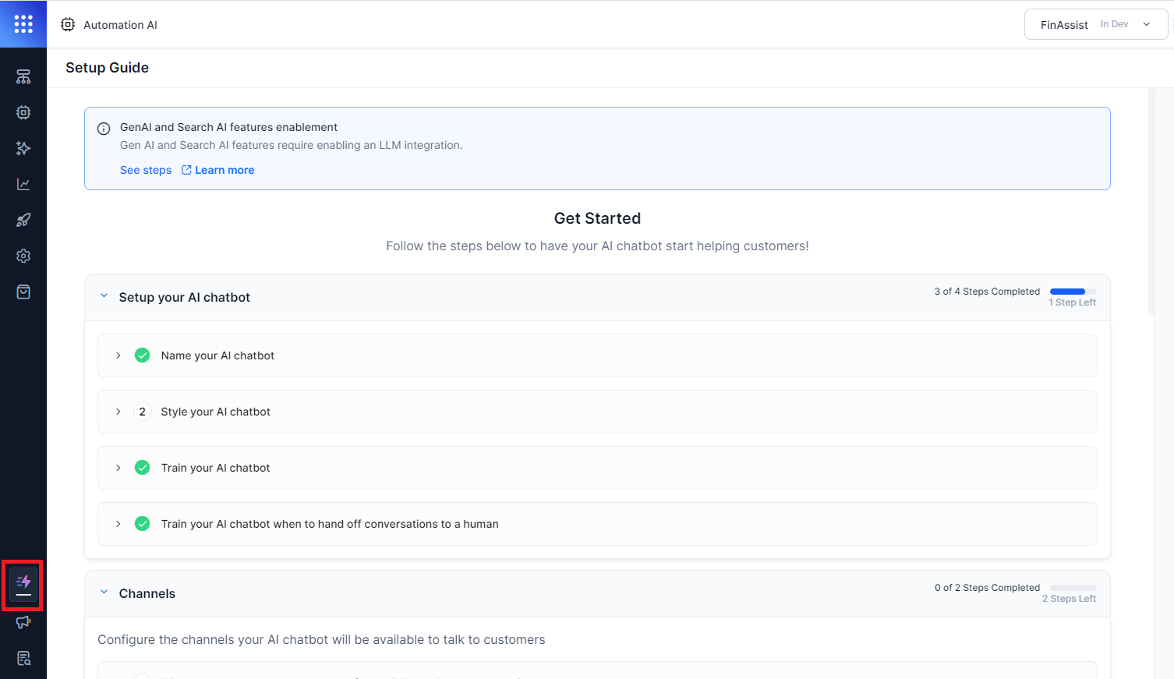This screenshot has height=679, width=1174.
Task: Expand the Name your AI chatbot step
Action: (118, 355)
